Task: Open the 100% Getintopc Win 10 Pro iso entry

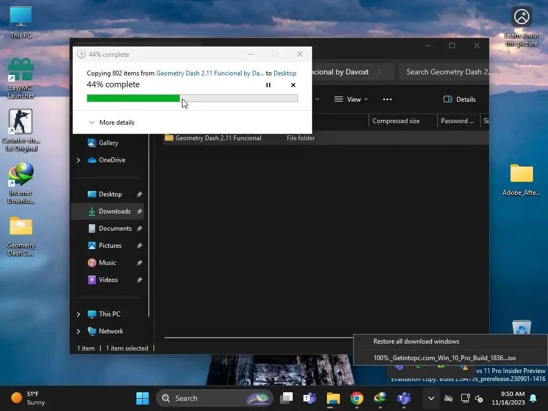Action: pyautogui.click(x=451, y=358)
